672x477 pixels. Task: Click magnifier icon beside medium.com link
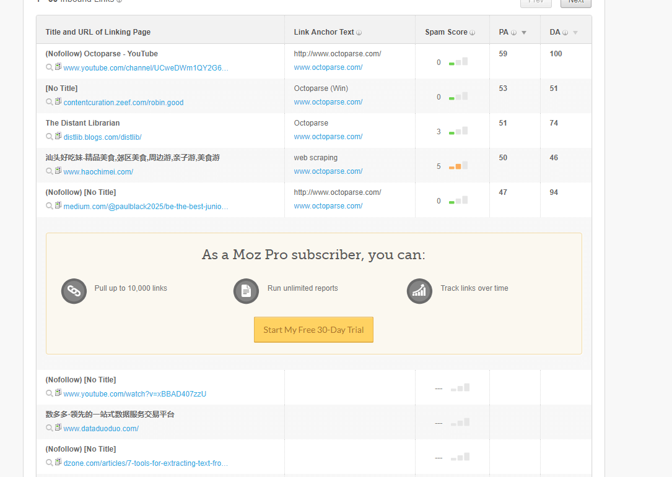50,206
